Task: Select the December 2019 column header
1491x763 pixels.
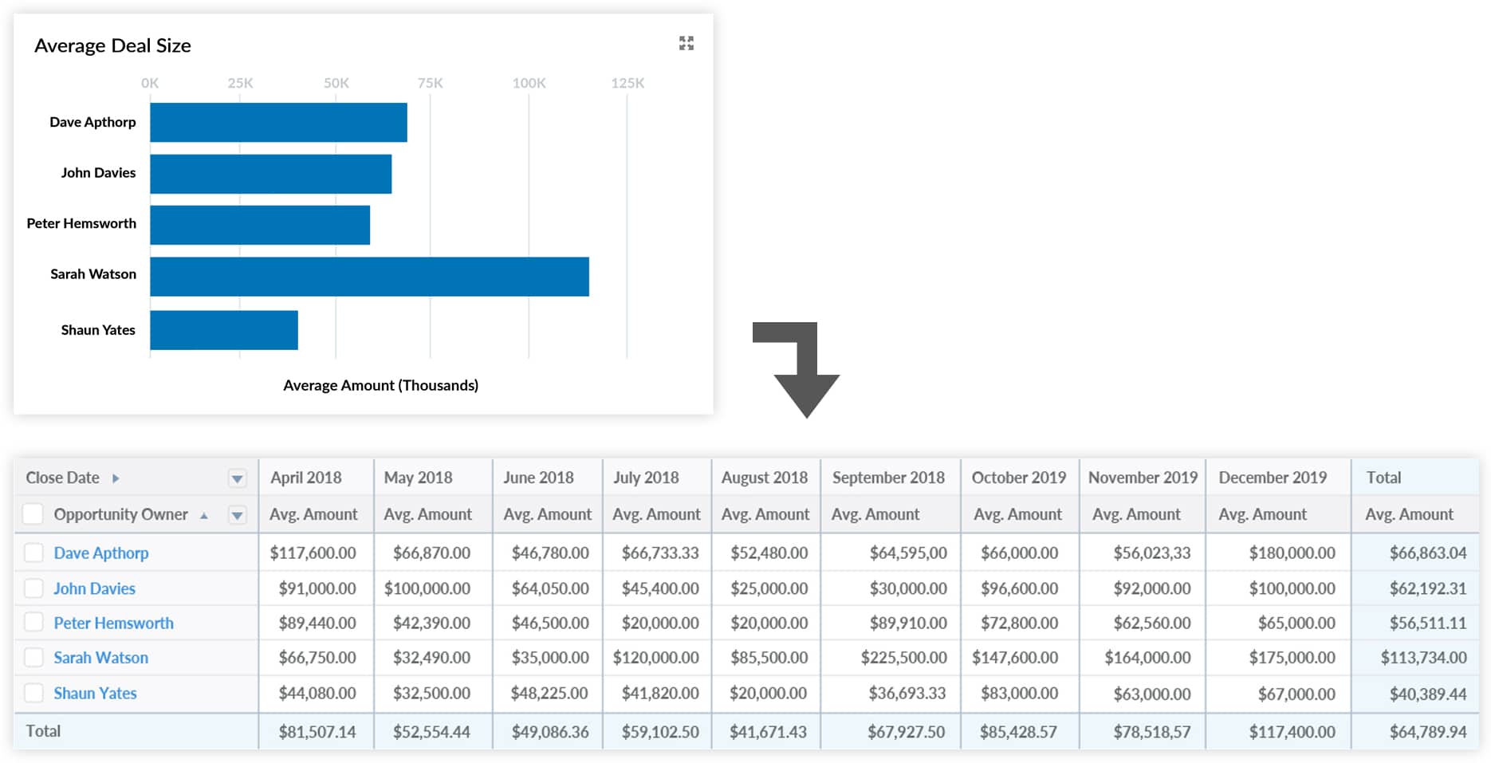Action: tap(1273, 478)
